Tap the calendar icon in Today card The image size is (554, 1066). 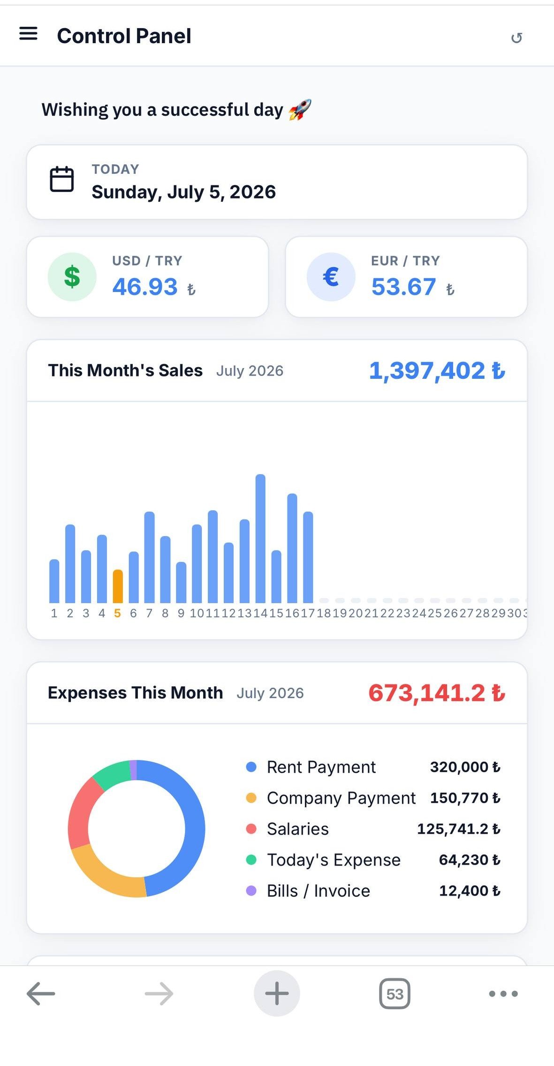click(62, 179)
